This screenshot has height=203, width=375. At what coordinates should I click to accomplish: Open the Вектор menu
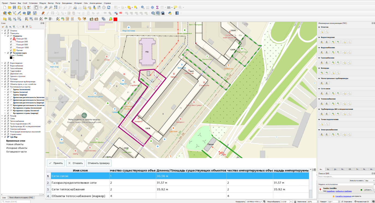point(51,3)
